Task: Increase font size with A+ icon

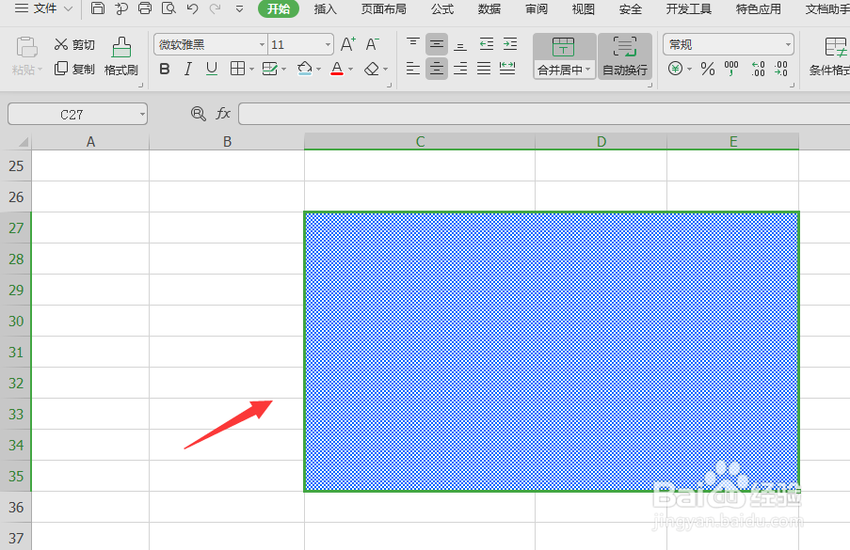Action: (x=347, y=44)
